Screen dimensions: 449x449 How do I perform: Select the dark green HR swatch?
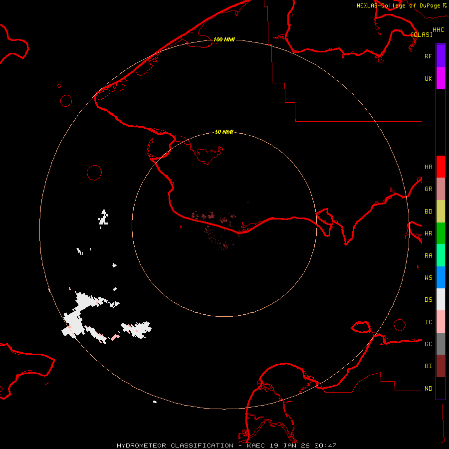(x=441, y=233)
